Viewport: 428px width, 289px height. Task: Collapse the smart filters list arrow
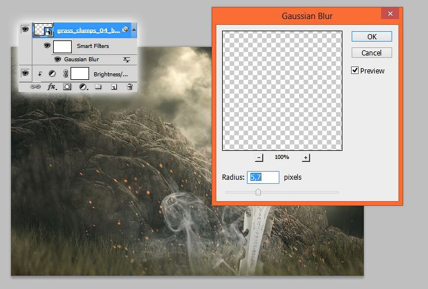tap(134, 29)
